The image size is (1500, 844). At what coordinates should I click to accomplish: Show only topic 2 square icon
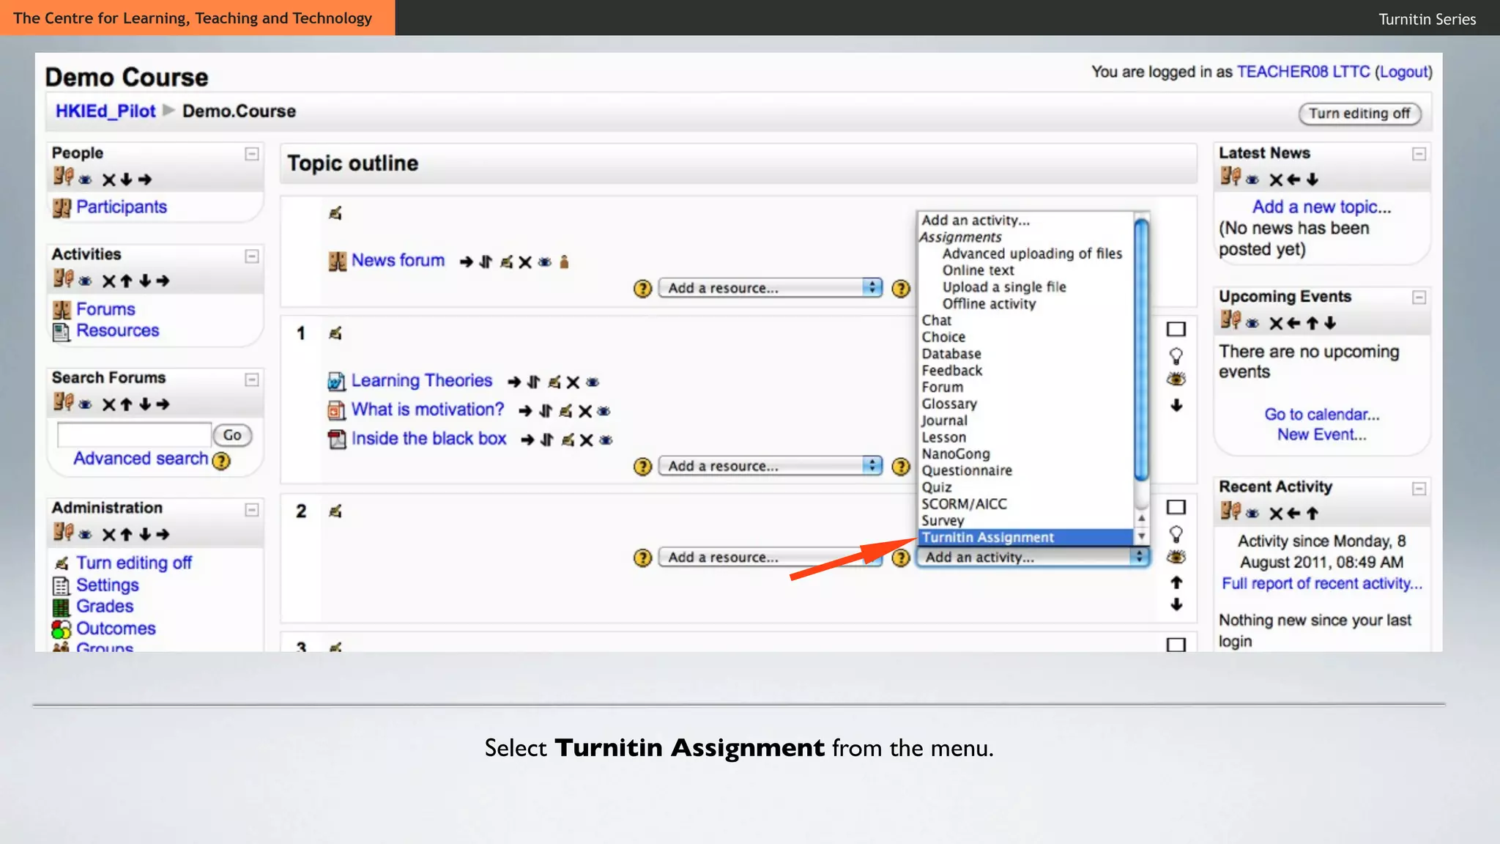1176,507
